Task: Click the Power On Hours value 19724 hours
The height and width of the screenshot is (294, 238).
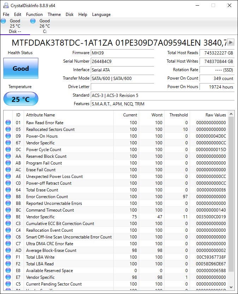Action: pyautogui.click(x=217, y=87)
